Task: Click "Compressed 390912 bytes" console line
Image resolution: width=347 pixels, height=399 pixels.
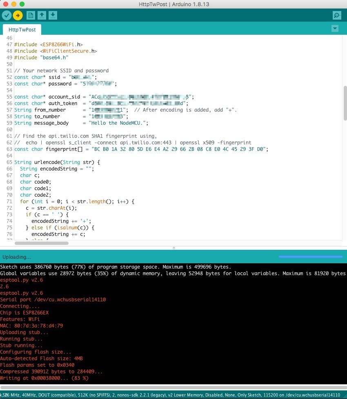Action: coord(51,372)
